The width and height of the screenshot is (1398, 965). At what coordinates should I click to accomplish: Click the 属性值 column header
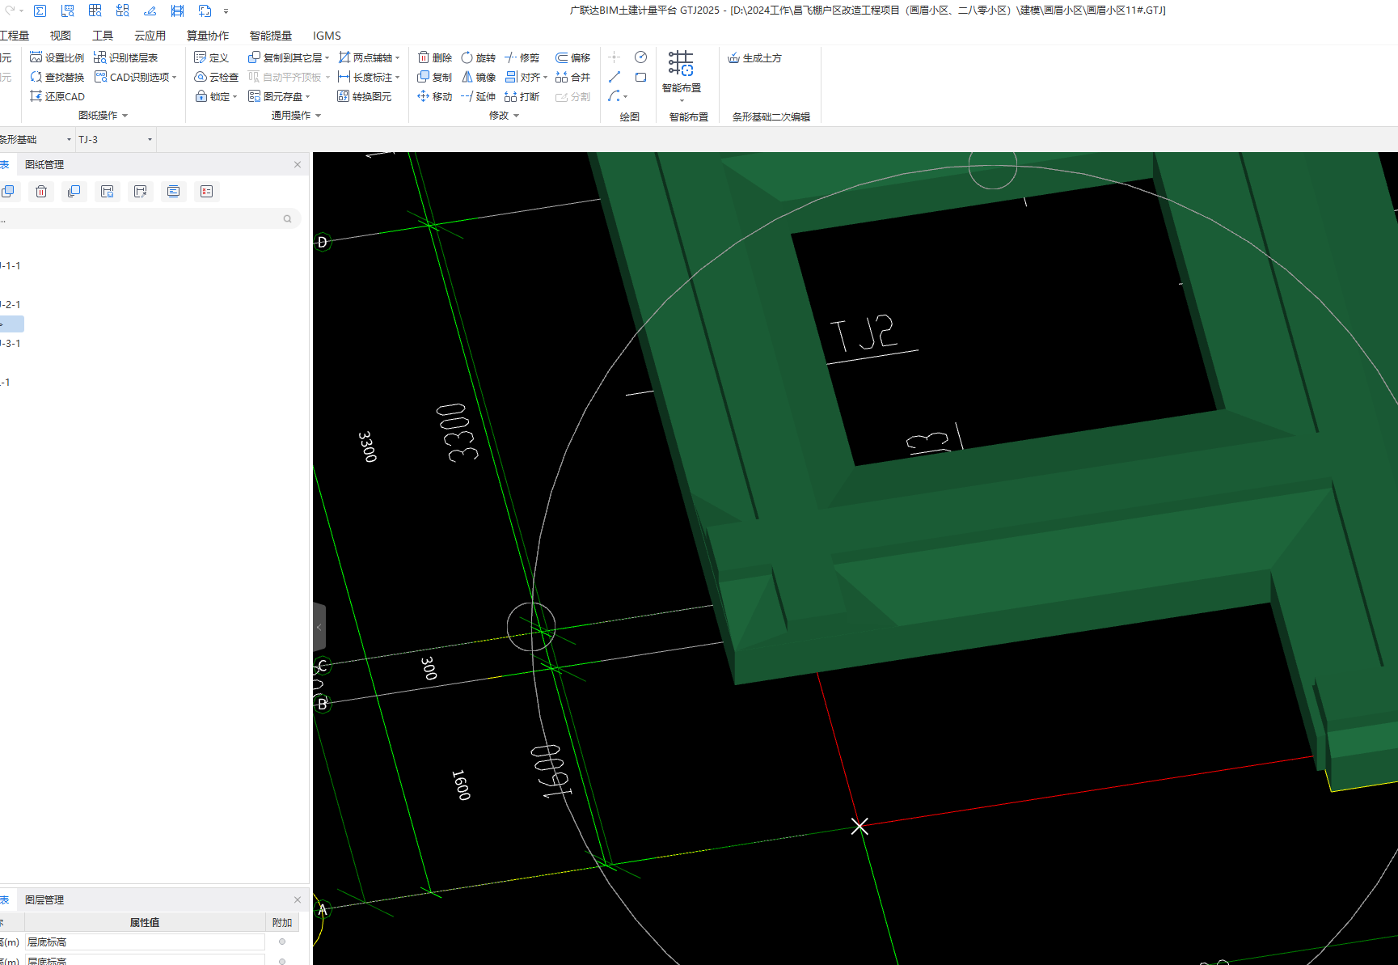[x=145, y=922]
